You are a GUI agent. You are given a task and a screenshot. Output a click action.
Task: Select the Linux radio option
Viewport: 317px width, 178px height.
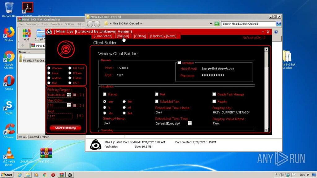tap(49, 73)
